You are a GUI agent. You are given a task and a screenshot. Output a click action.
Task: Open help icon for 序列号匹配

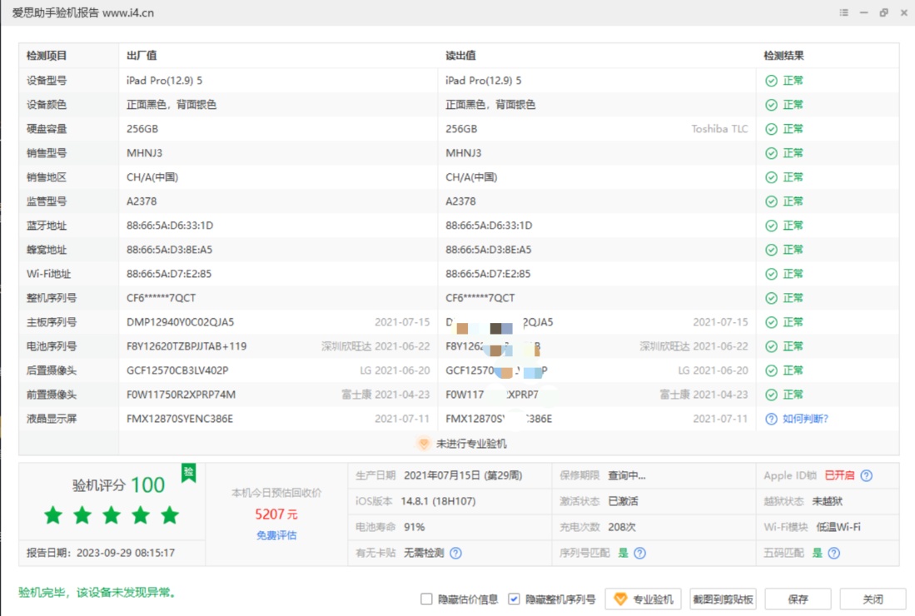(x=639, y=553)
